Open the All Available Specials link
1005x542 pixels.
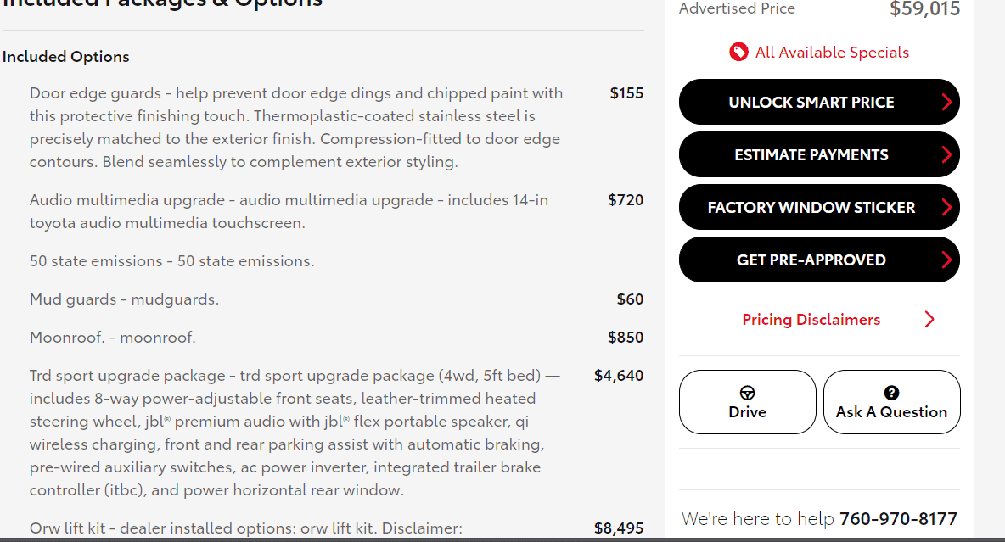(832, 53)
